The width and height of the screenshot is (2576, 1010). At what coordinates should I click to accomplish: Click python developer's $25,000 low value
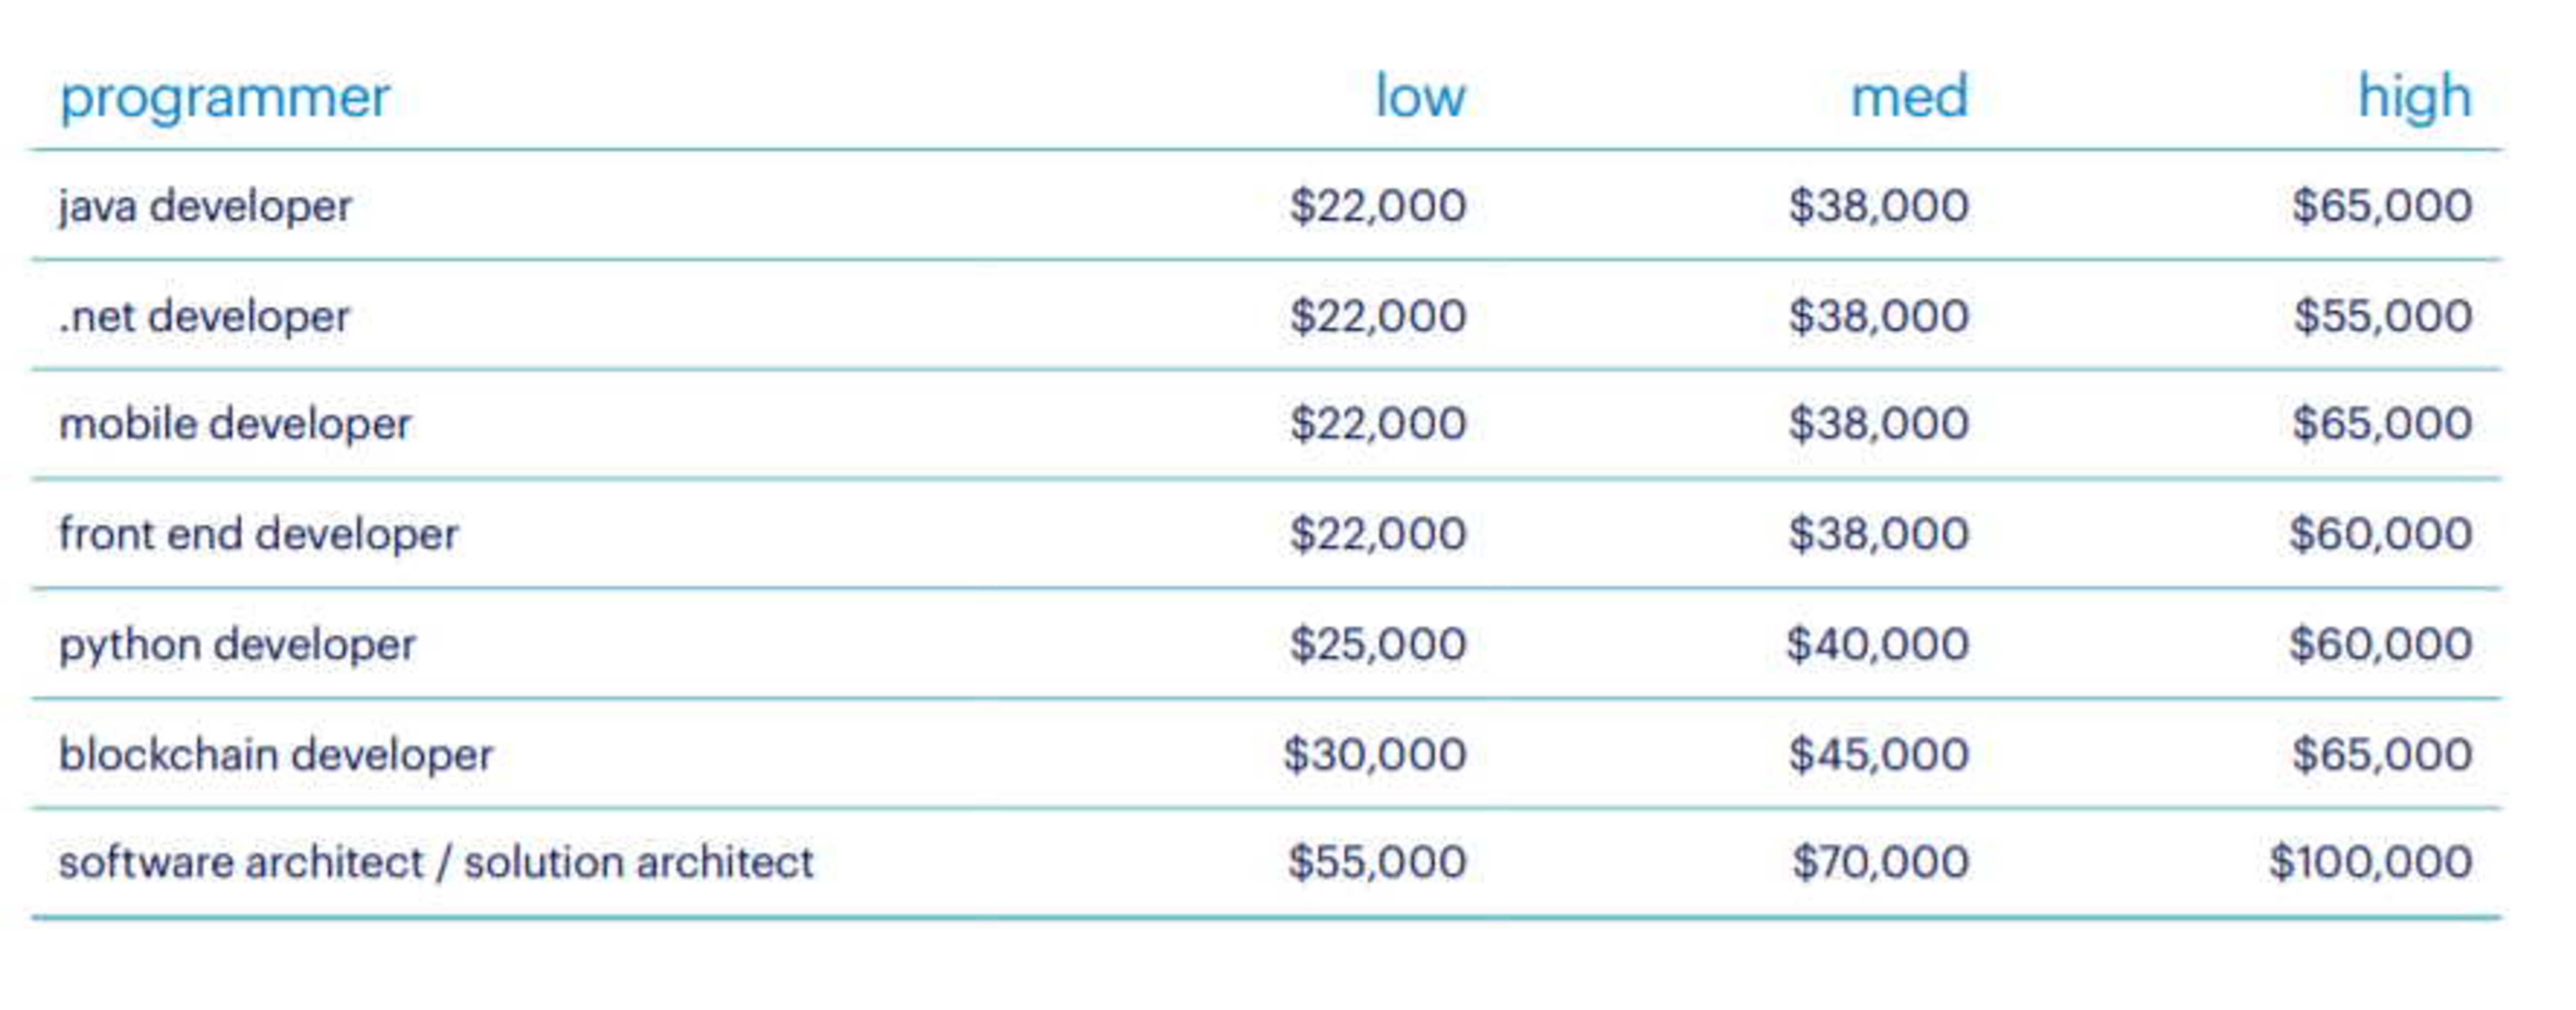(x=1378, y=644)
